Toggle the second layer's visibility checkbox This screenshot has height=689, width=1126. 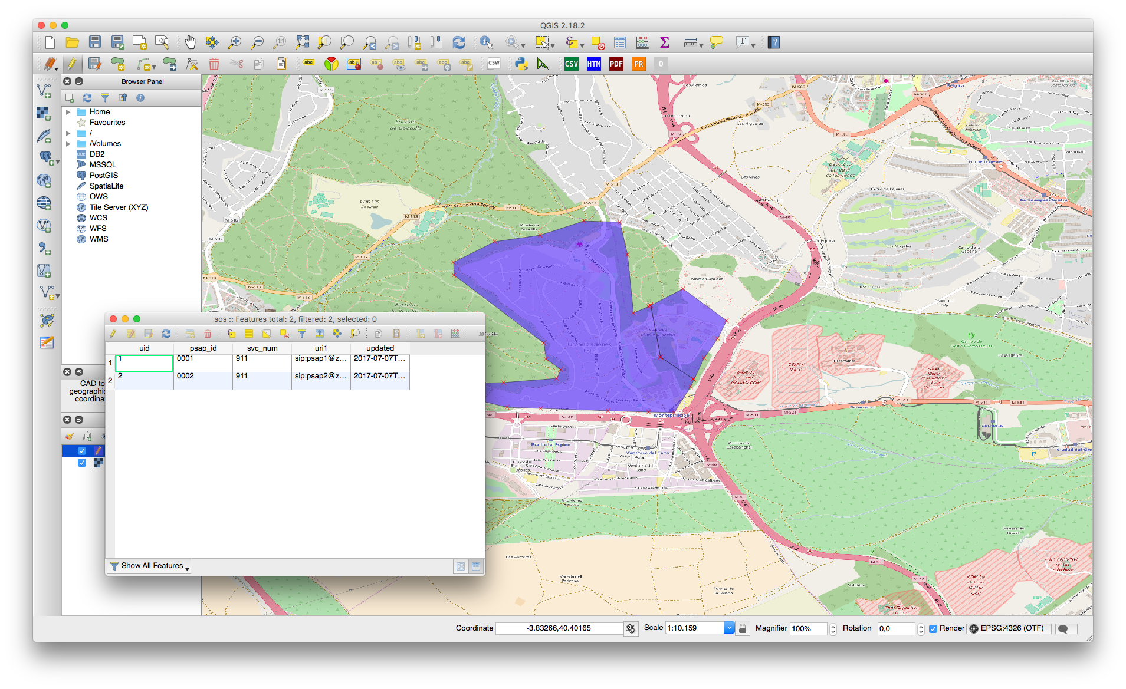(x=82, y=463)
